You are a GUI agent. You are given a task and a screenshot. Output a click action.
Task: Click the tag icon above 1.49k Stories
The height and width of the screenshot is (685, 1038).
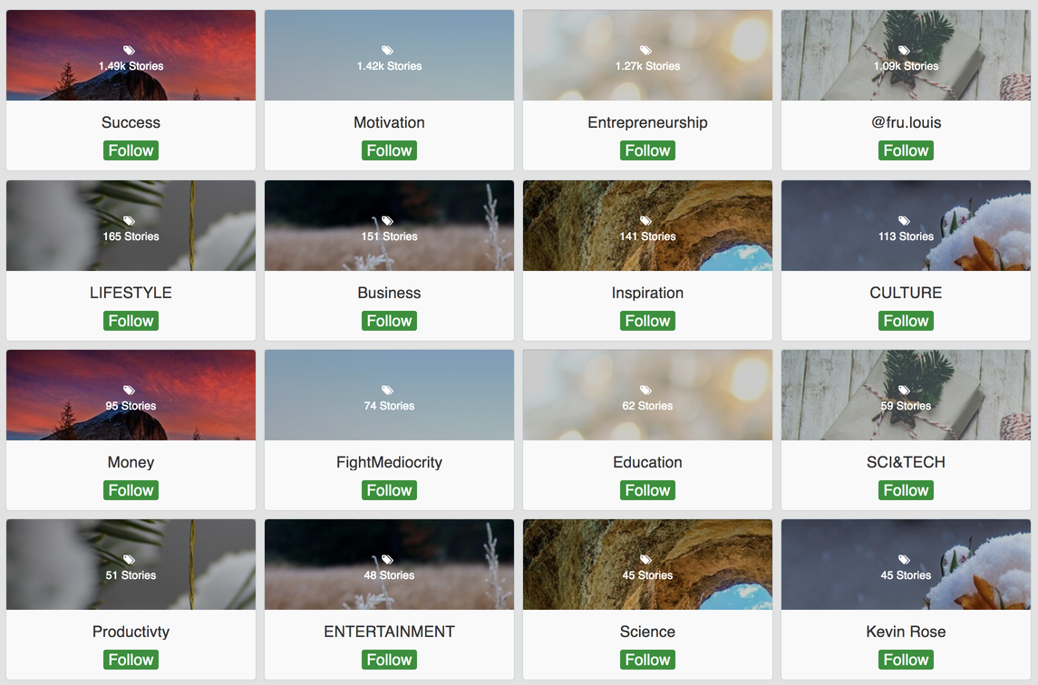[x=129, y=51]
